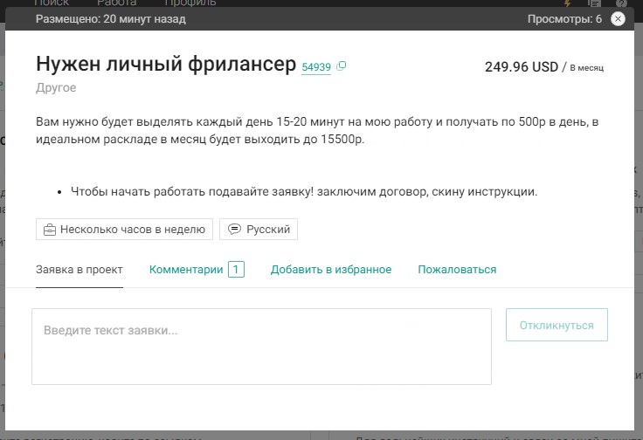The image size is (643, 440).
Task: Click the speech bubble icon beside Русский
Action: [x=234, y=230]
